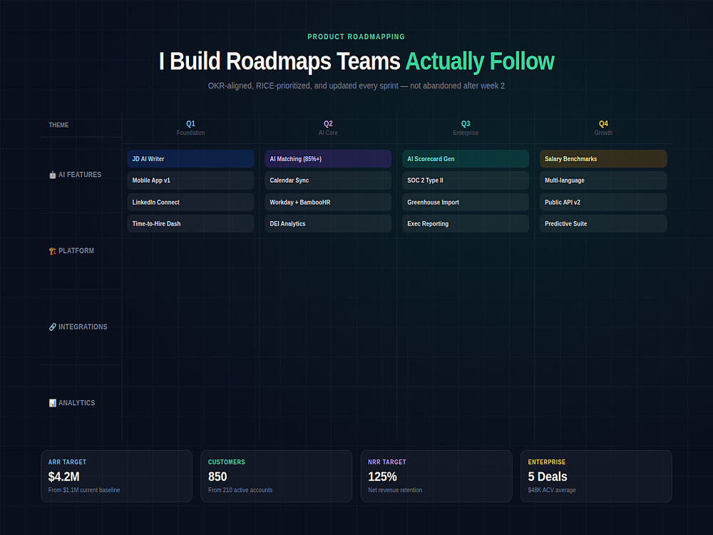
Task: Select the Q4 Growth column header
Action: tap(603, 128)
